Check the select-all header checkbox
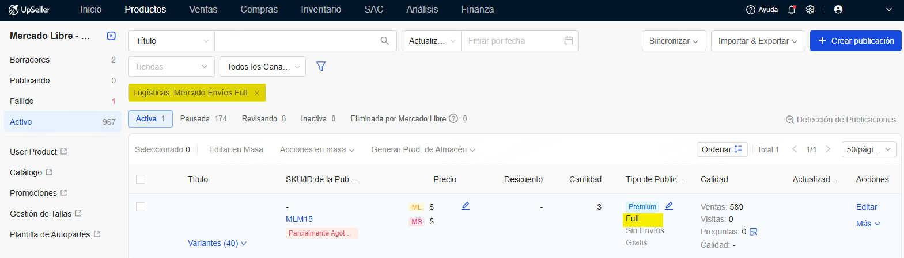The image size is (904, 258). tap(141, 179)
